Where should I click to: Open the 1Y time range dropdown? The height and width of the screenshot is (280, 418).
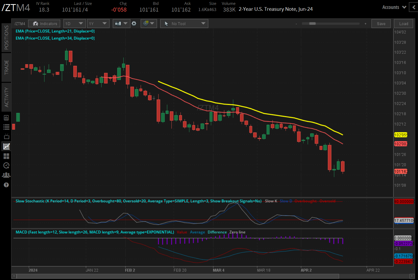point(98,24)
